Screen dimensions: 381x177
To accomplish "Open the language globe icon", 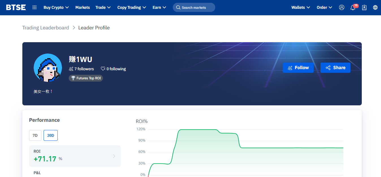I will click(x=375, y=7).
